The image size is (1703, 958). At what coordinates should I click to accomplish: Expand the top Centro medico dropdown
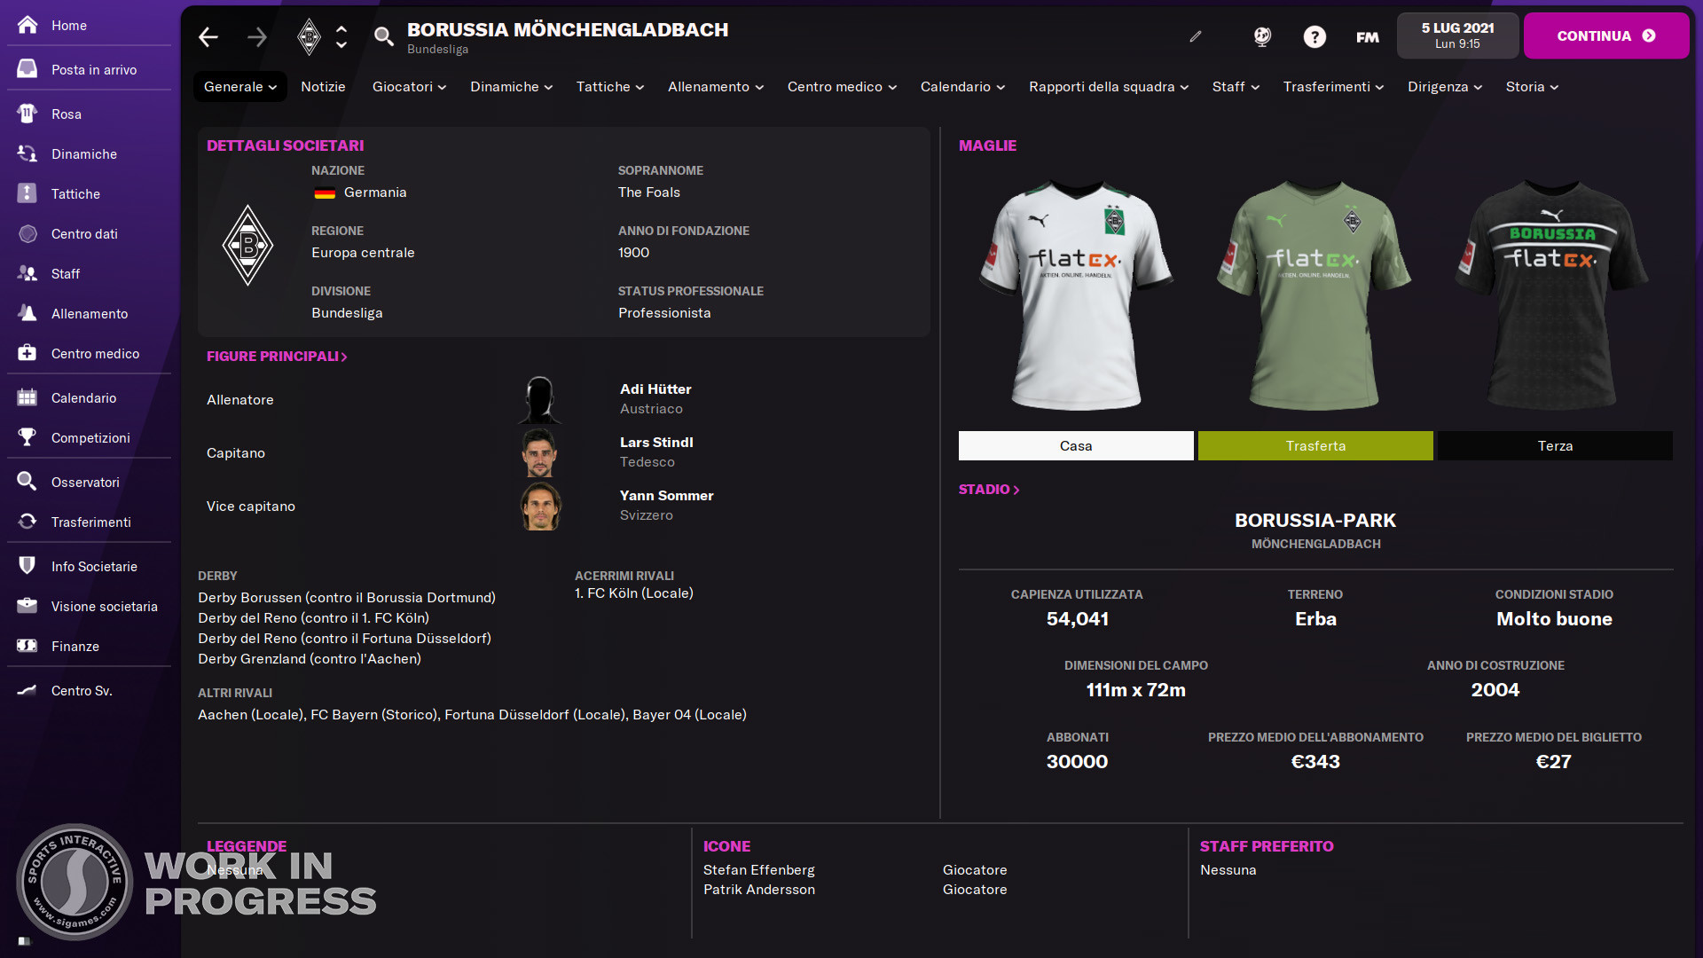(843, 87)
